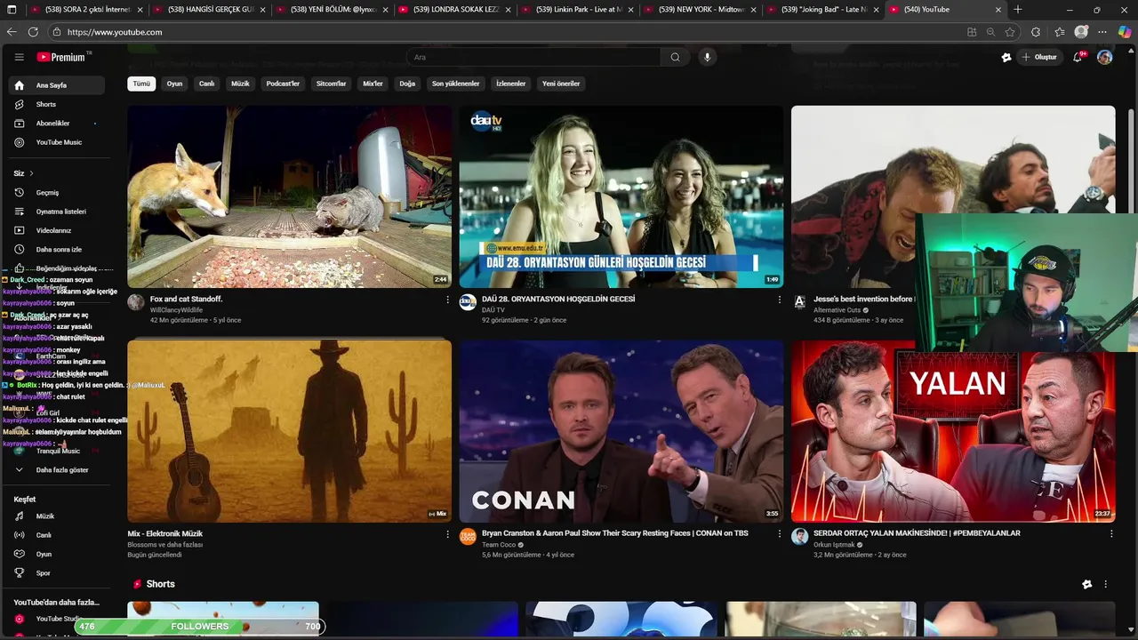Image resolution: width=1138 pixels, height=640 pixels.
Task: Open Videolarınız in sidebar
Action: [53, 230]
